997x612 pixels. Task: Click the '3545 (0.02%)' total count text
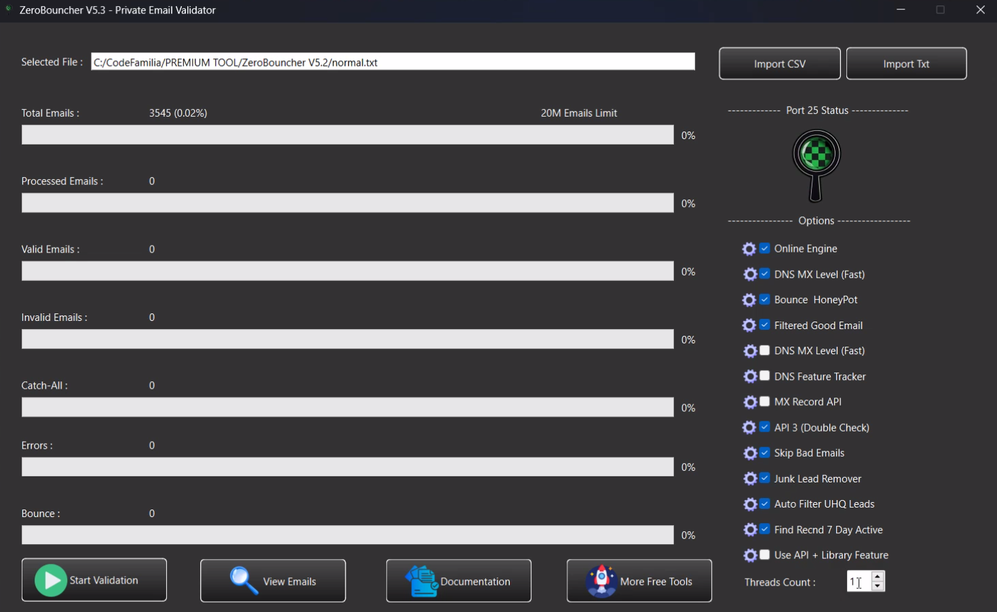(178, 113)
